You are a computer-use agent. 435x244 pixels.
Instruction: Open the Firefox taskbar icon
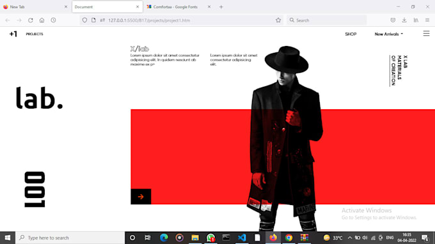273,238
